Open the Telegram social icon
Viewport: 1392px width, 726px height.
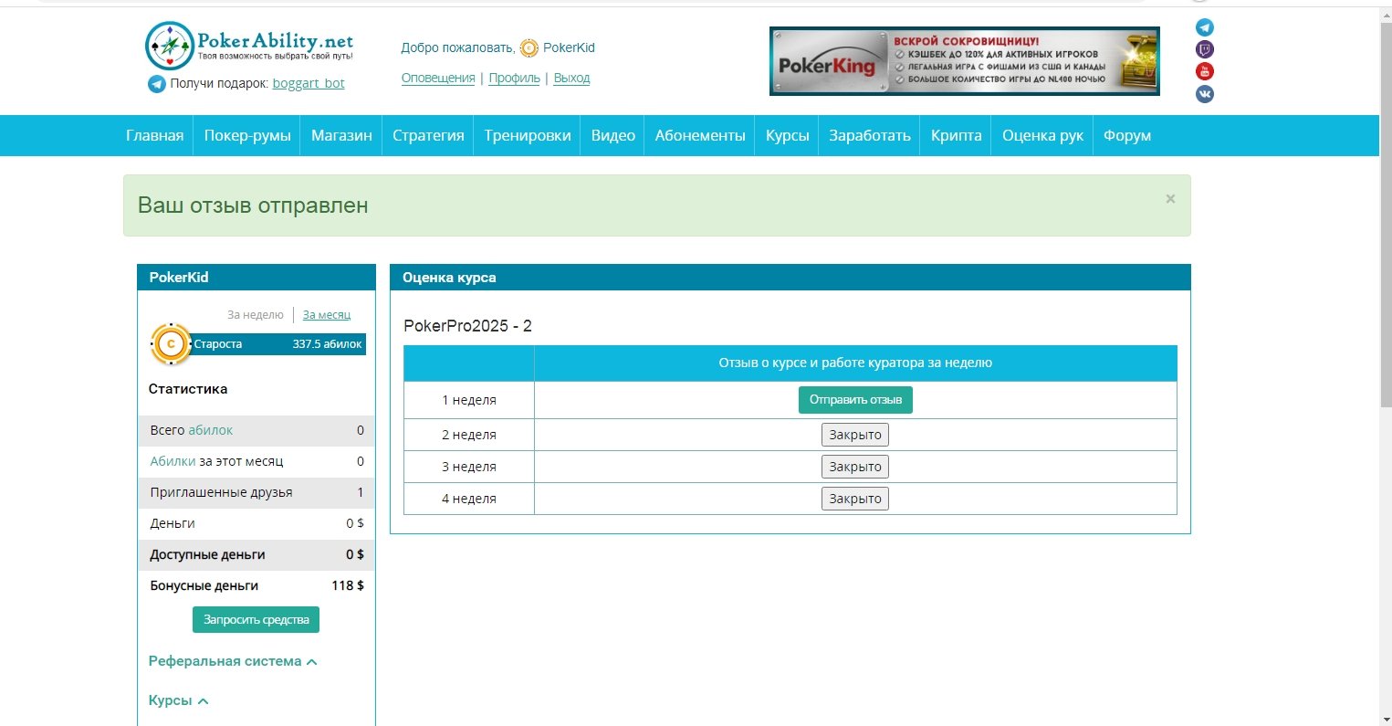pos(1205,27)
